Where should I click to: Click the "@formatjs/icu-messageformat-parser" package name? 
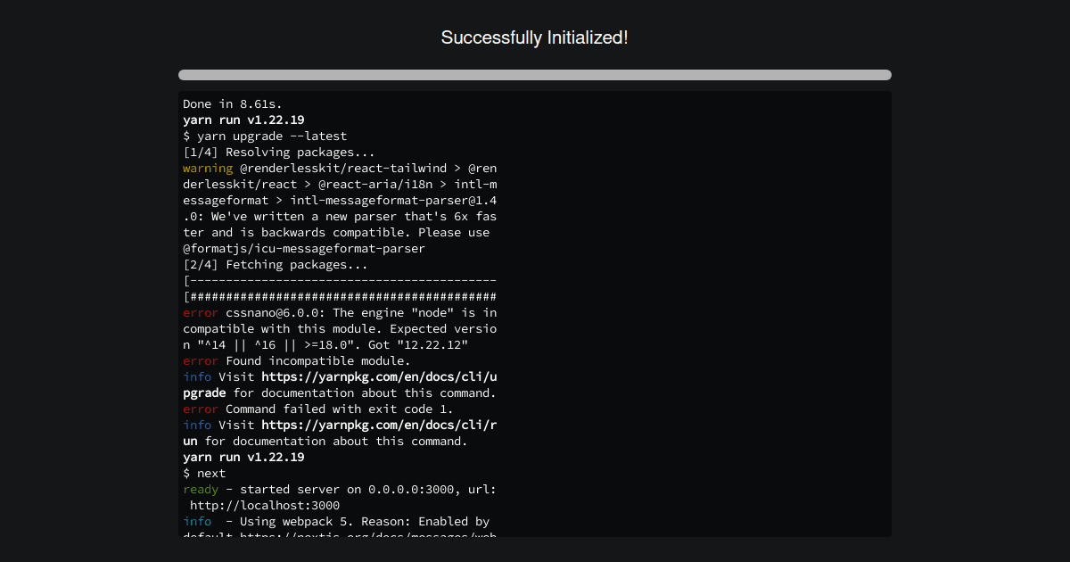click(304, 248)
